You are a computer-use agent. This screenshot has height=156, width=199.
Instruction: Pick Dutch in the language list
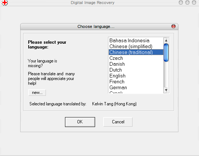[x=136, y=70]
